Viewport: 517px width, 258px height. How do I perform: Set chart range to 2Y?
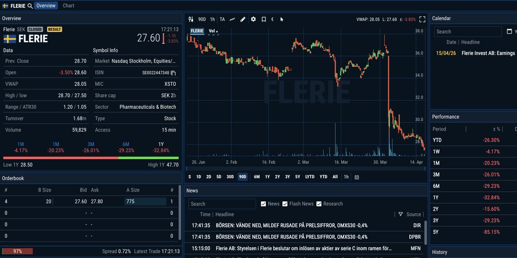coord(277,176)
